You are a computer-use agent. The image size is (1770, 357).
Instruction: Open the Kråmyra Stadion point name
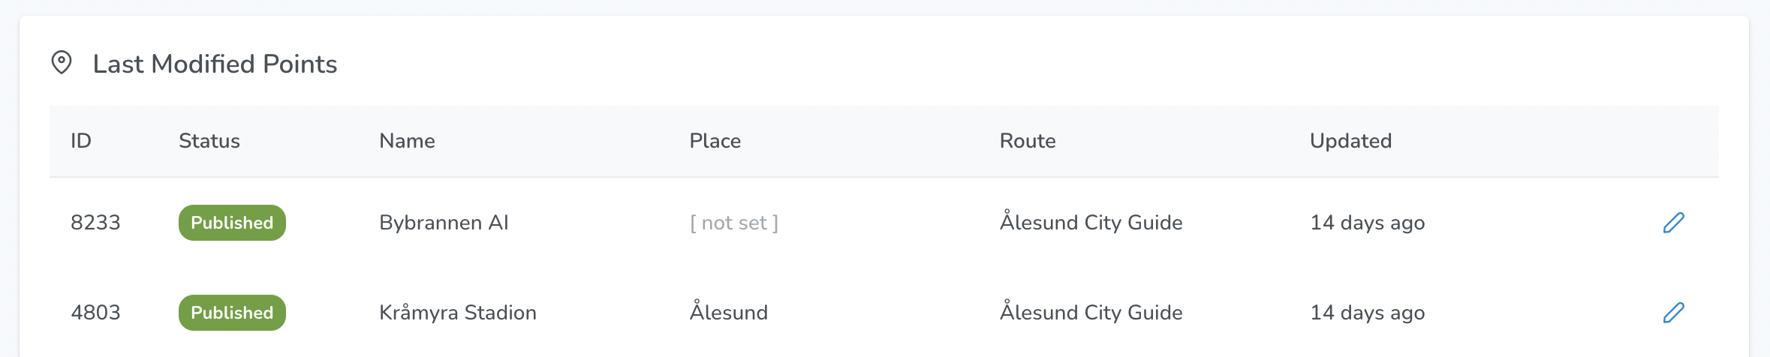pyautogui.click(x=458, y=313)
